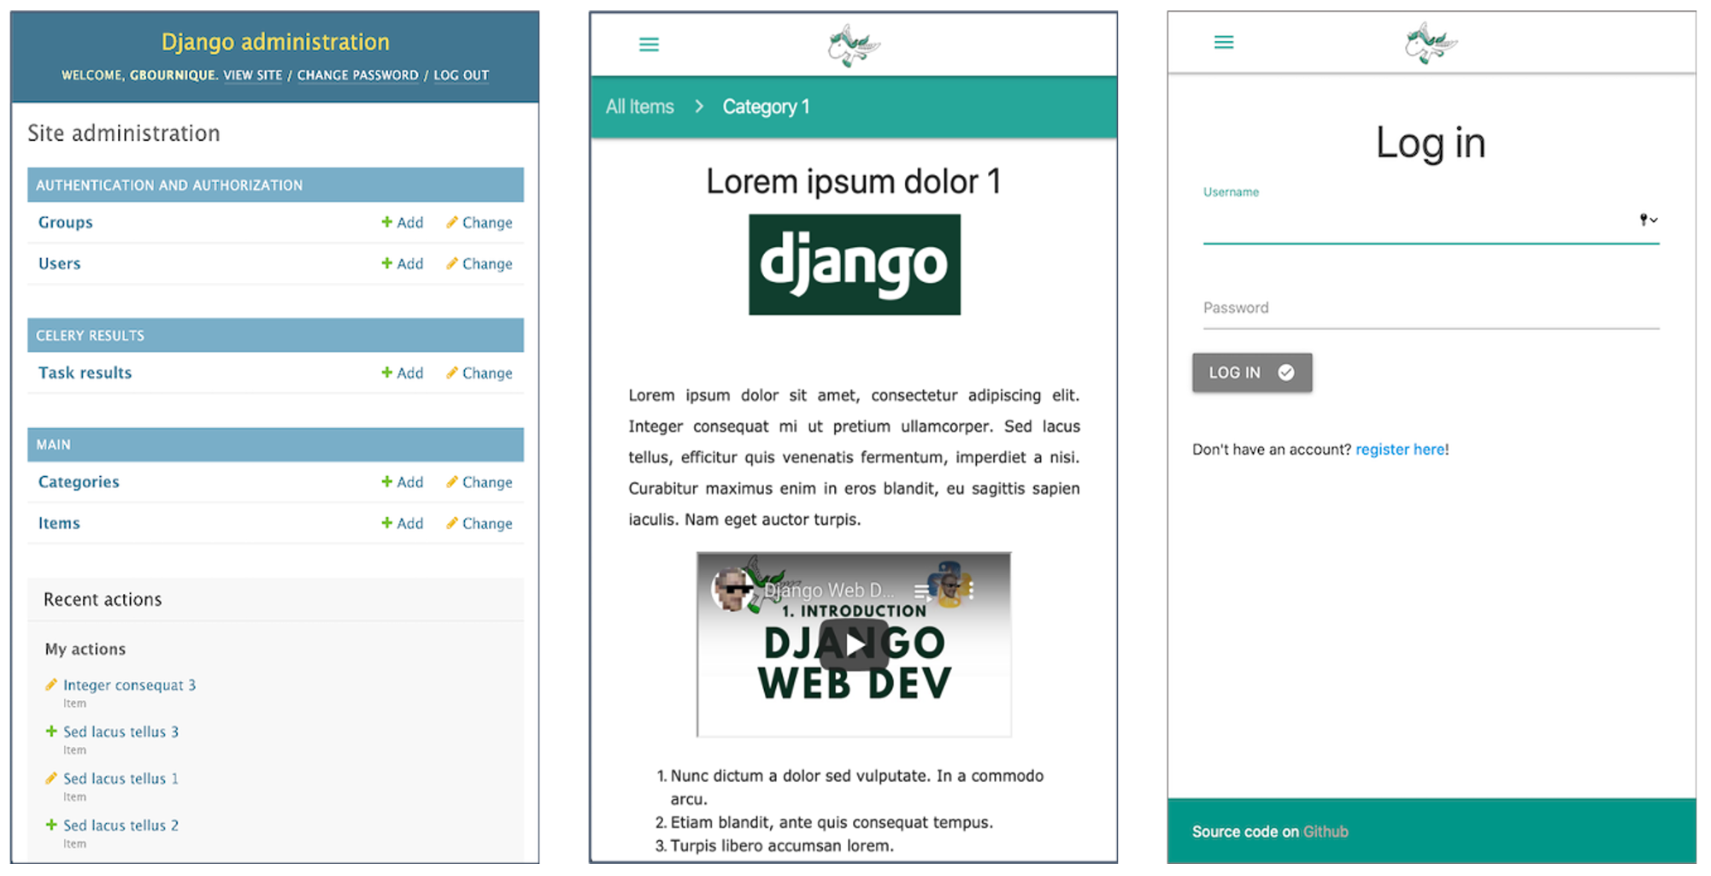
Task: Open hamburger menu on the Log in page
Action: [1224, 42]
